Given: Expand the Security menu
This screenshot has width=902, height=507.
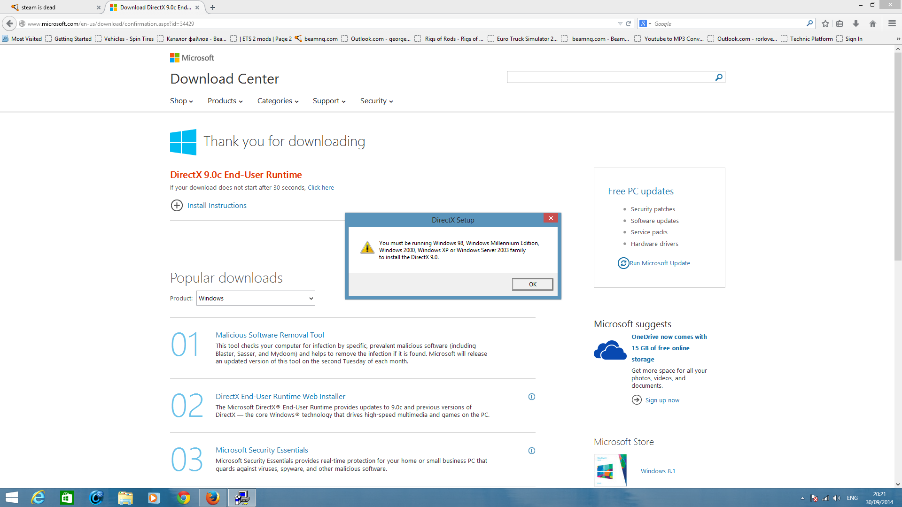Looking at the screenshot, I should 376,101.
